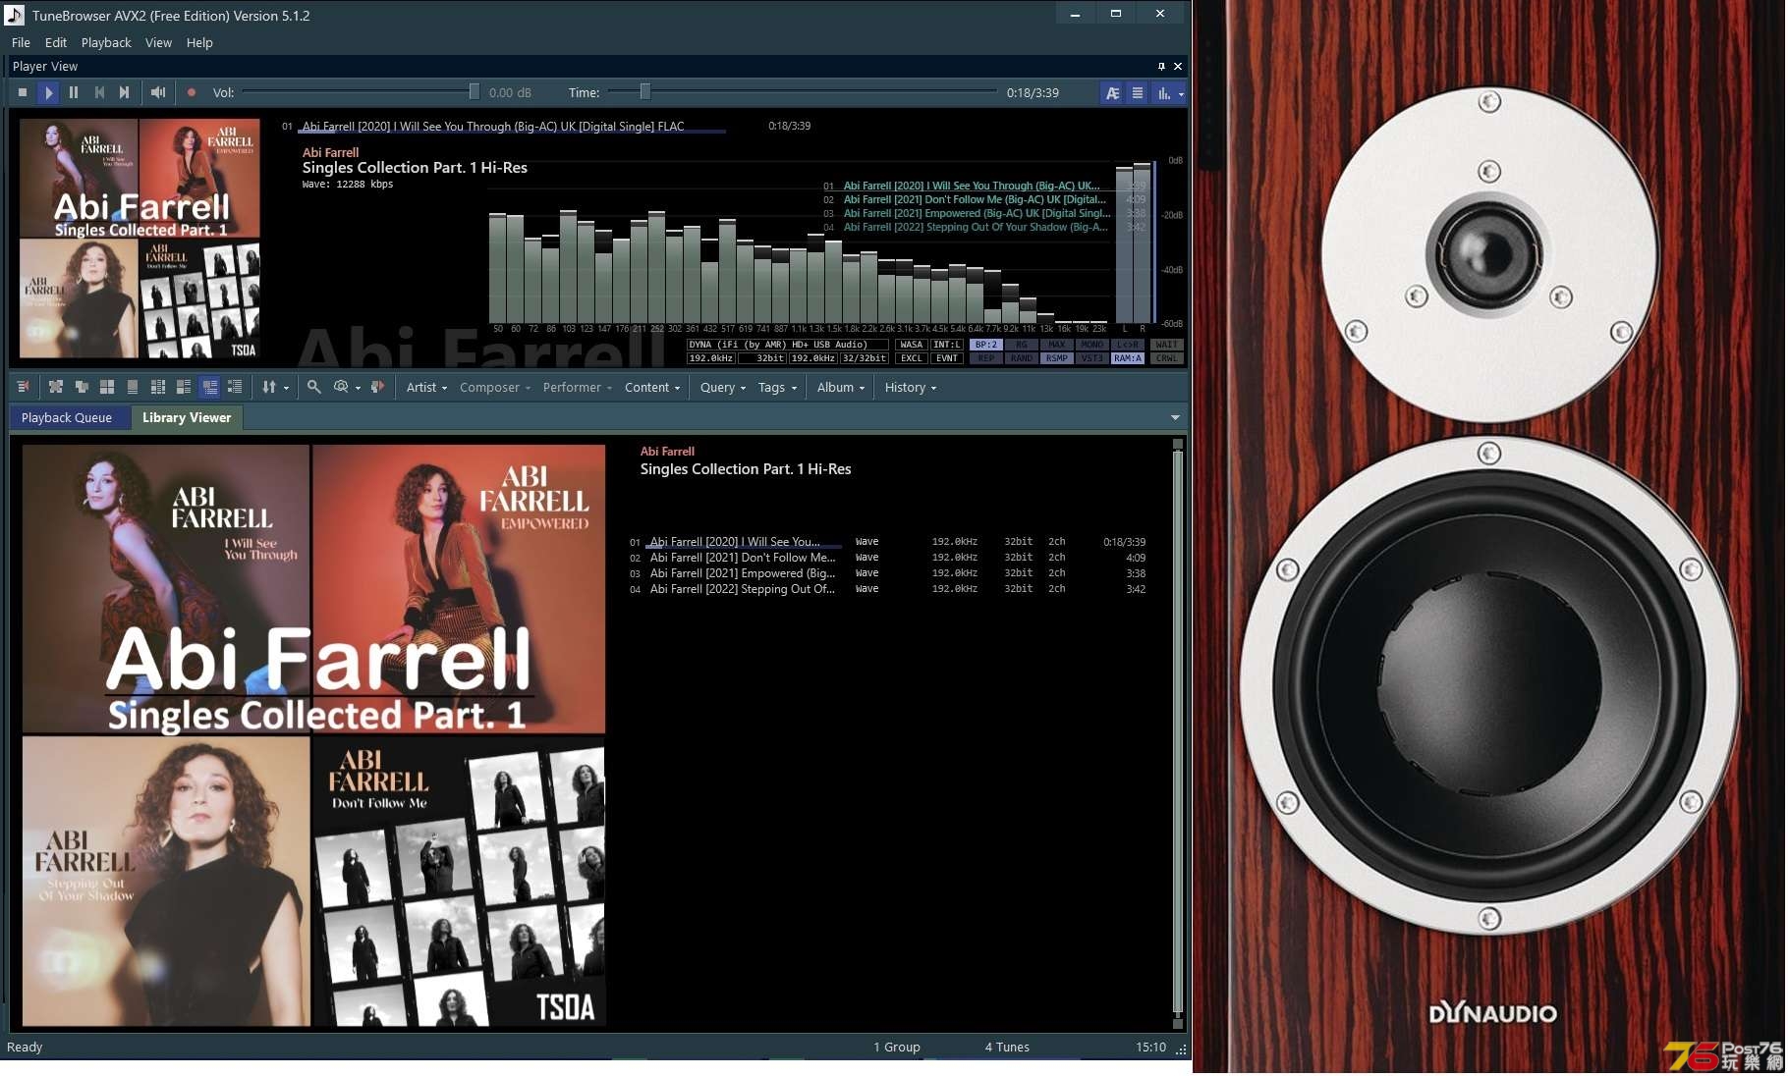Expand the Tags dropdown
This screenshot has width=1788, height=1076.
[777, 388]
